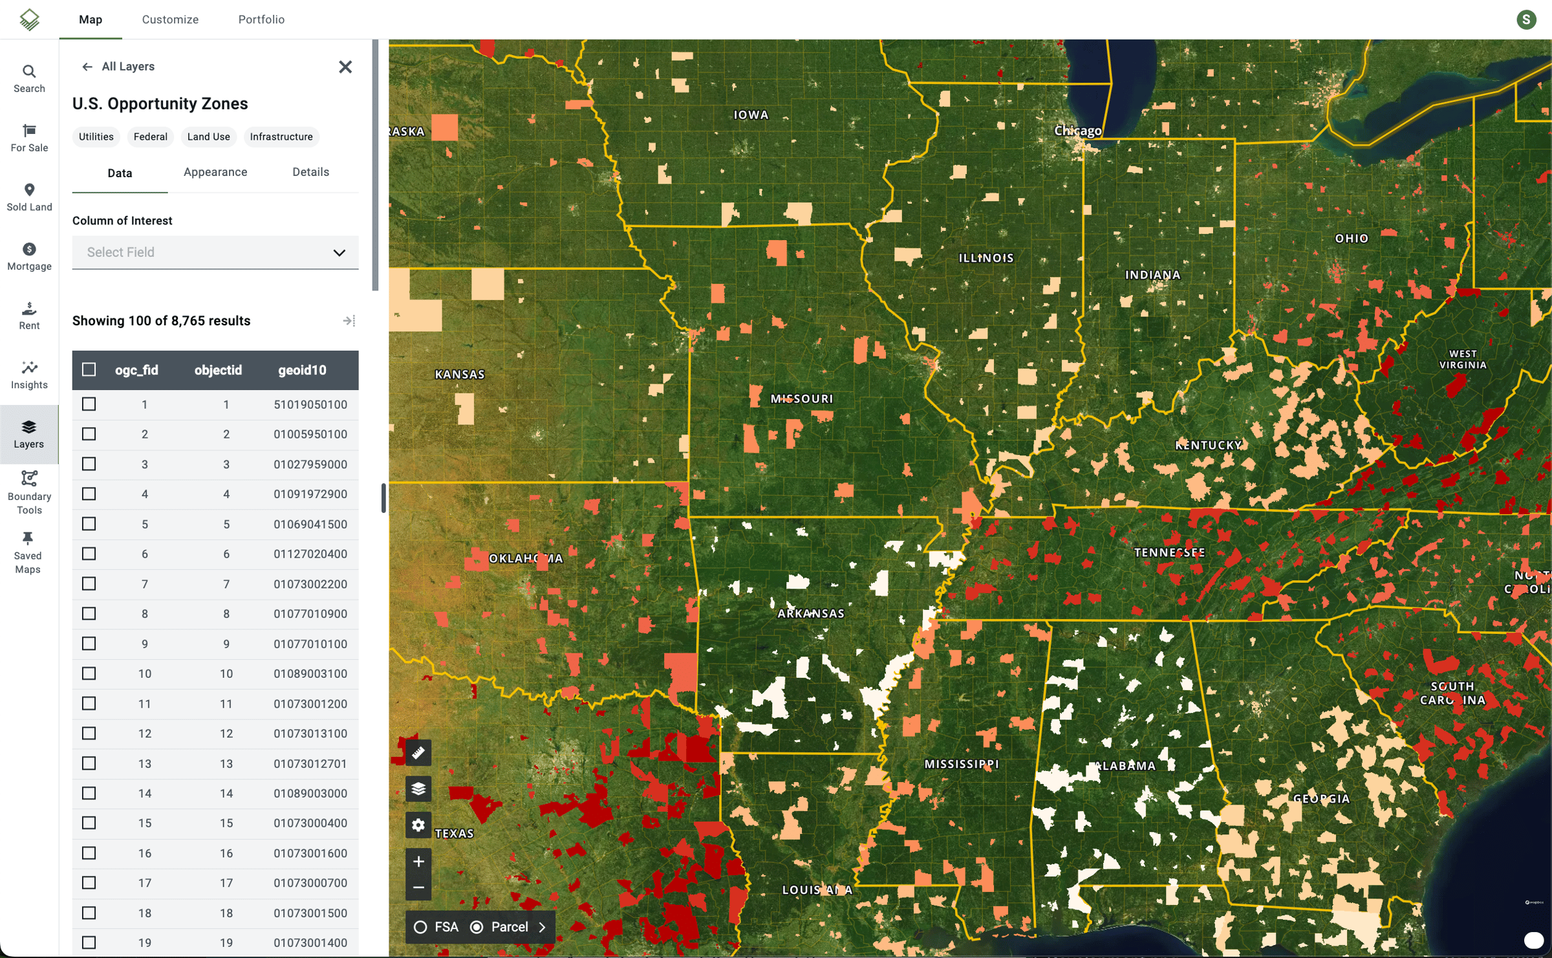Expand the FSA/Parcel control with the chevron
The width and height of the screenshot is (1552, 958).
(x=543, y=927)
